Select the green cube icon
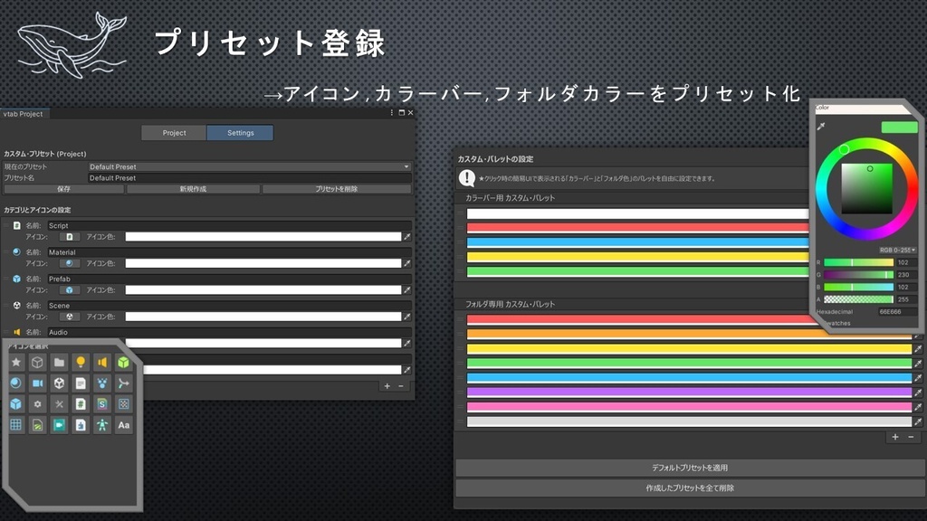Screen dimensions: 927x521 [123, 362]
